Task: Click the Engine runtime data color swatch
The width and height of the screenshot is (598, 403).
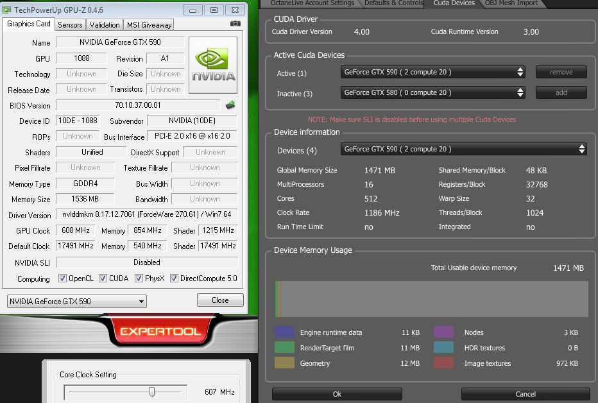Action: point(284,332)
